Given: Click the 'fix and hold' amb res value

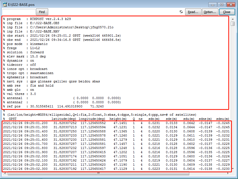Looking at the screenshot, I should [x=42, y=86].
